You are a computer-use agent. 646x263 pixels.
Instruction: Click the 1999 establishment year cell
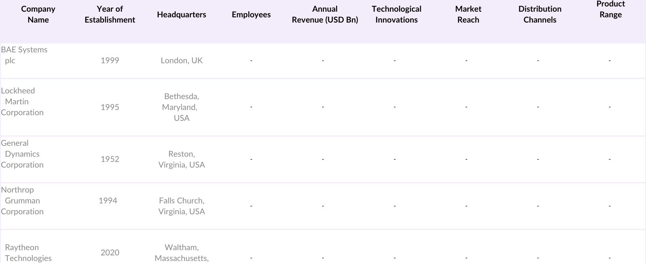110,60
